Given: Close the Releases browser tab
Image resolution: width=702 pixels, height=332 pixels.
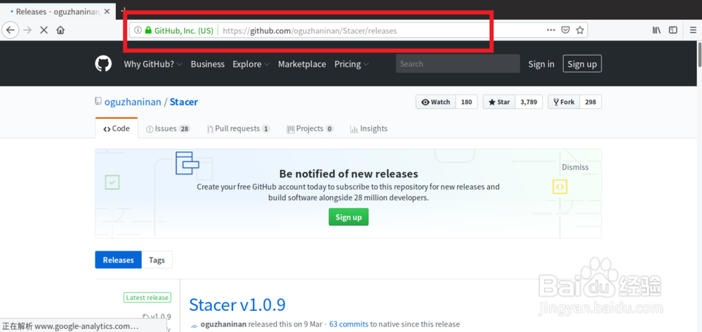Looking at the screenshot, I should click(107, 12).
